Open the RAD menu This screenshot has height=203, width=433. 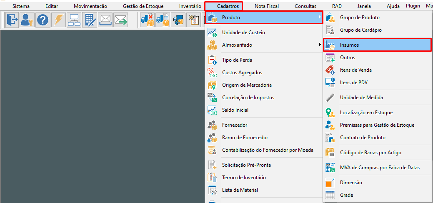[x=337, y=6]
